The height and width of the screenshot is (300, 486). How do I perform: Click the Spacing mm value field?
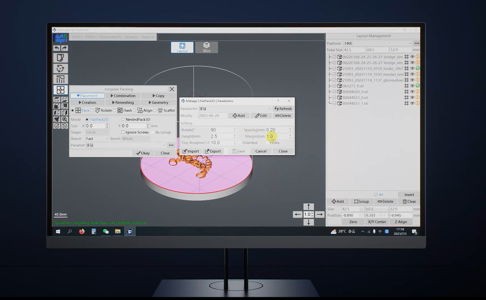click(276, 130)
